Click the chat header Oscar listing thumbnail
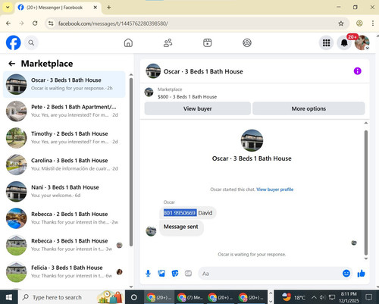Viewport: 379px width, 304px height. pyautogui.click(x=153, y=71)
